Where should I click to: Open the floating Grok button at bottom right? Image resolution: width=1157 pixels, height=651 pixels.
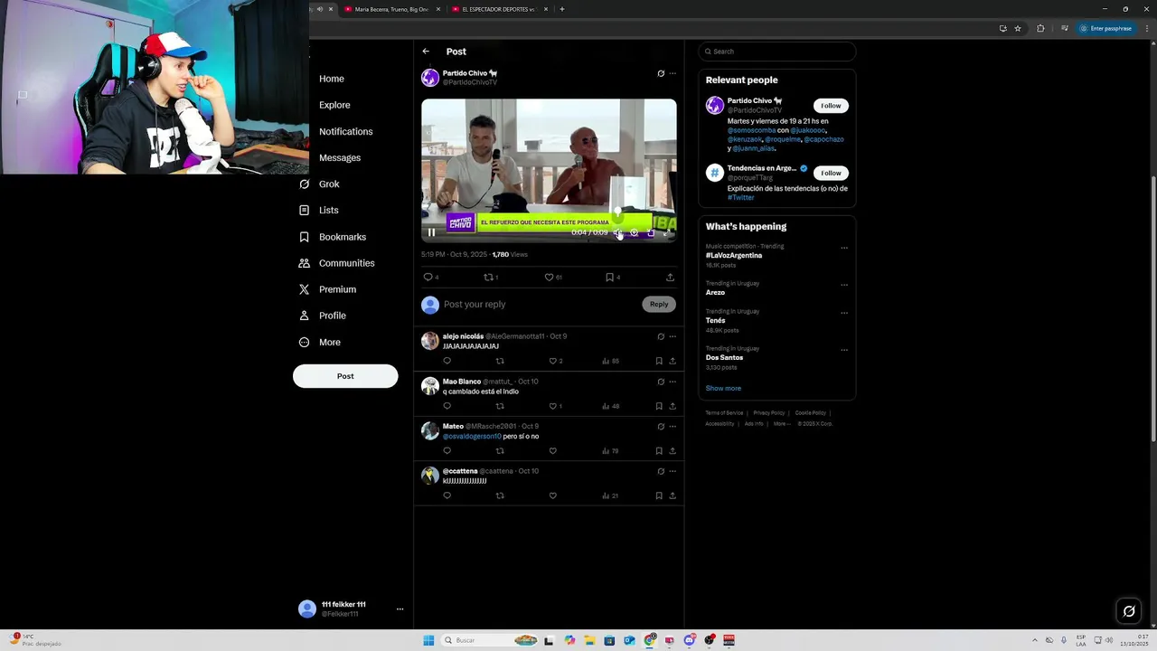[x=1129, y=611]
